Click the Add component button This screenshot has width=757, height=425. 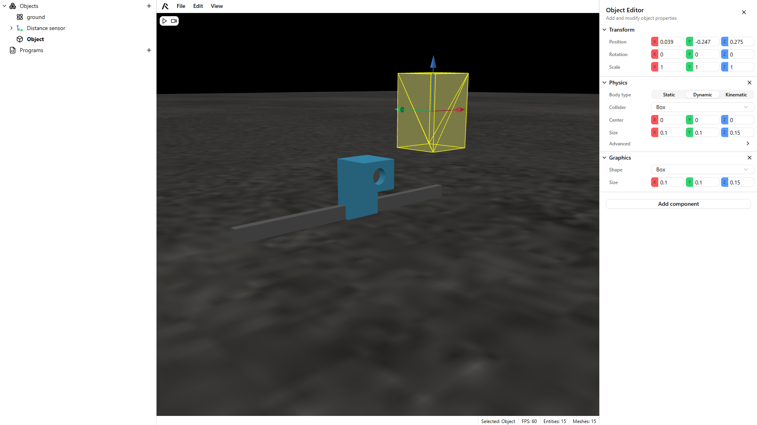[678, 204]
